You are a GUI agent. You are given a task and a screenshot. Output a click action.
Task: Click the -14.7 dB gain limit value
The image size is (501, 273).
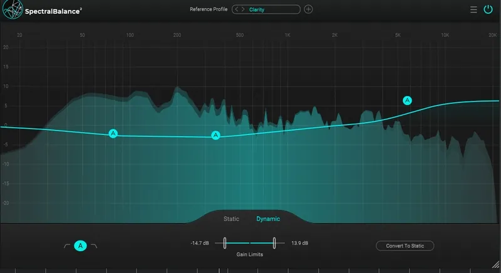coord(200,242)
